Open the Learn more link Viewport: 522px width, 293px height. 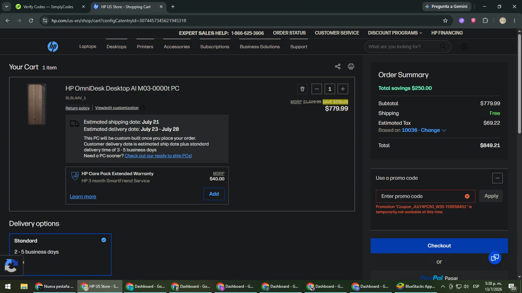83,196
